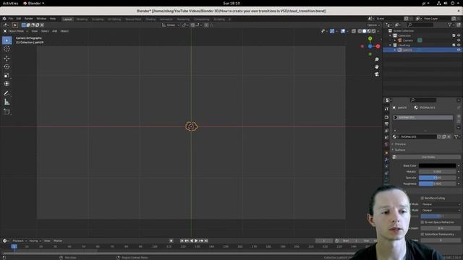
Task: Select the Rotate tool
Action: (7, 67)
